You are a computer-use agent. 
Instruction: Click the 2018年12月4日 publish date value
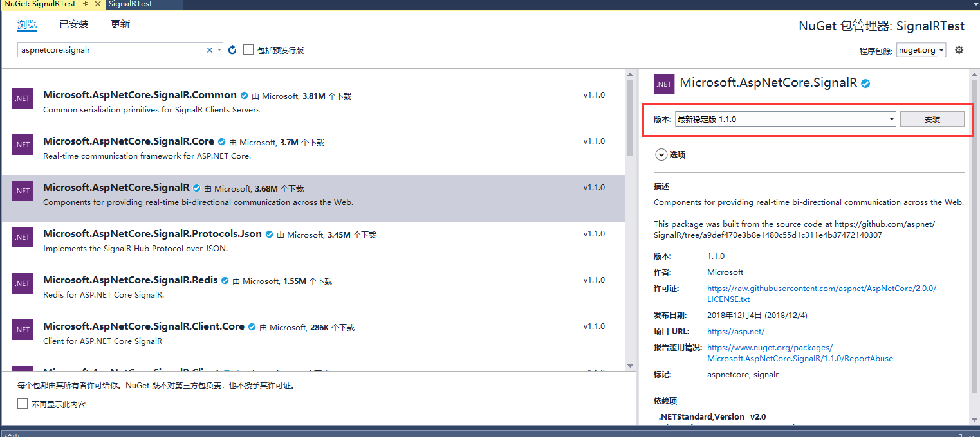757,316
